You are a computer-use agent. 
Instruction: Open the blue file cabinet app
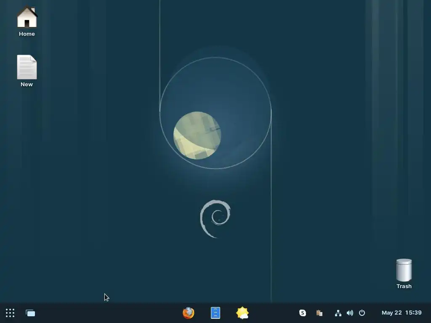coord(215,313)
